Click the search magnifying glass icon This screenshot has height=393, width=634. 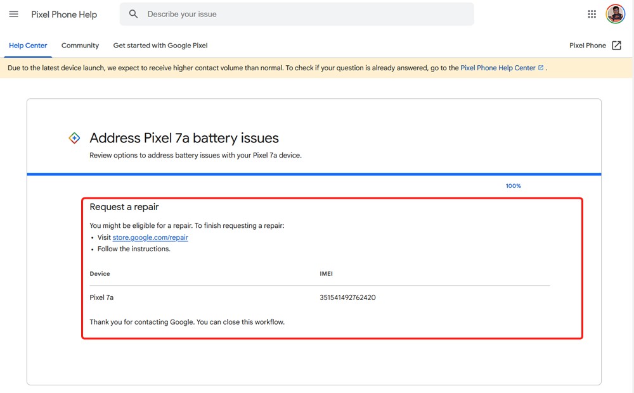click(x=133, y=14)
